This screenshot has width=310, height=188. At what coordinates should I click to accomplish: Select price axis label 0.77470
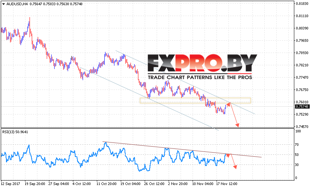302,77
